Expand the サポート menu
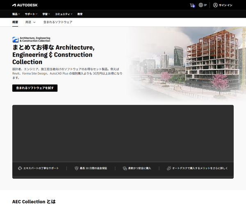The width and height of the screenshot is (246, 205). [x=31, y=14]
